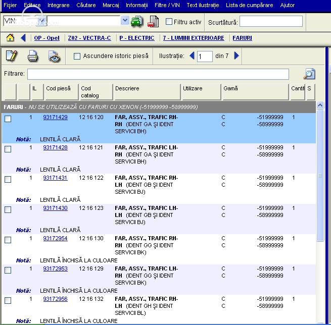Check the row of part 93171428
Screen dimensions: 331x325
point(8,149)
